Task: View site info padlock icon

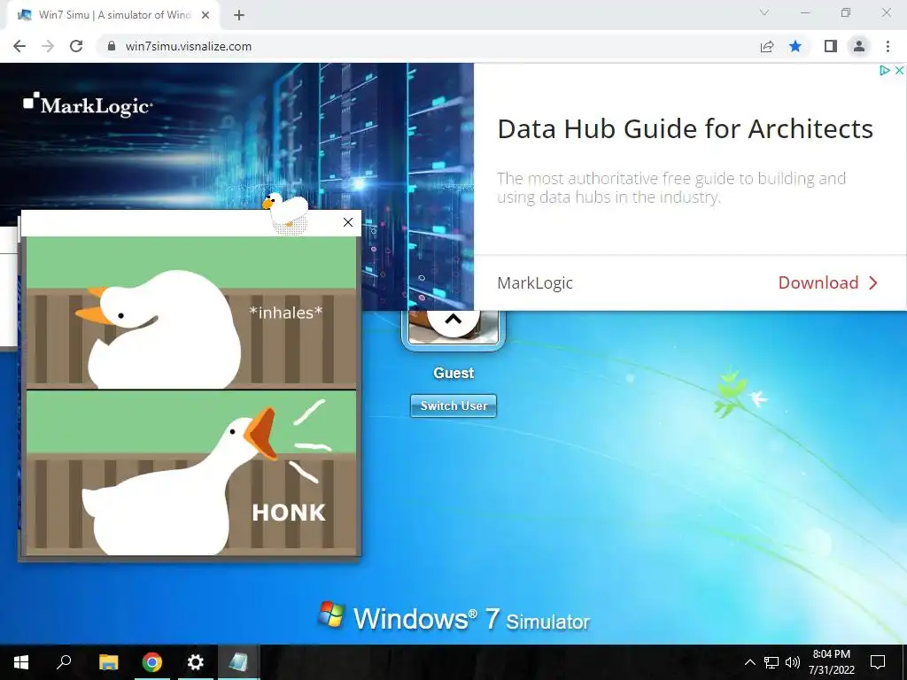Action: pyautogui.click(x=112, y=46)
